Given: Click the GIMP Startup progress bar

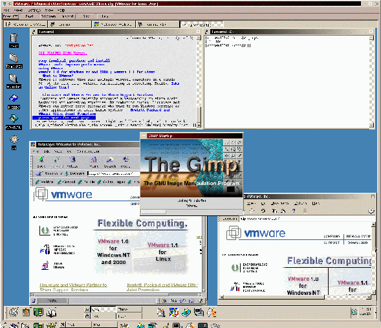Looking at the screenshot, I should click(191, 212).
